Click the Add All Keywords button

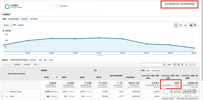pos(187,98)
